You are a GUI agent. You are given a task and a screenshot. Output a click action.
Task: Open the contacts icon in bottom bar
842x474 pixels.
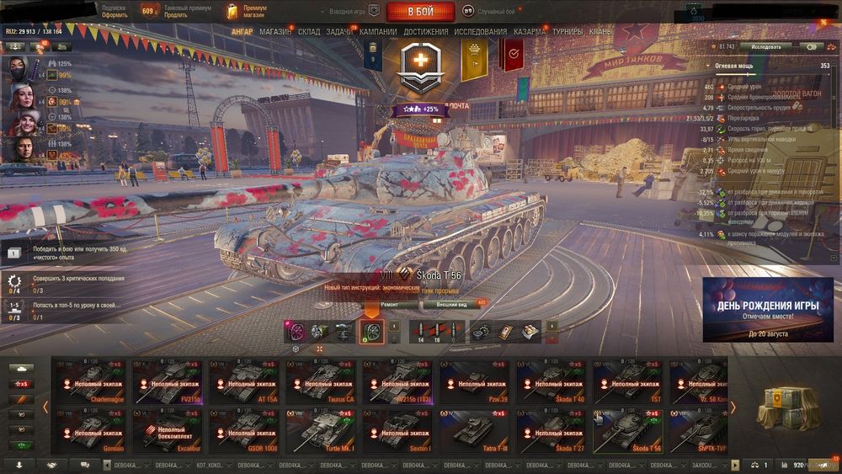pyautogui.click(x=19, y=465)
